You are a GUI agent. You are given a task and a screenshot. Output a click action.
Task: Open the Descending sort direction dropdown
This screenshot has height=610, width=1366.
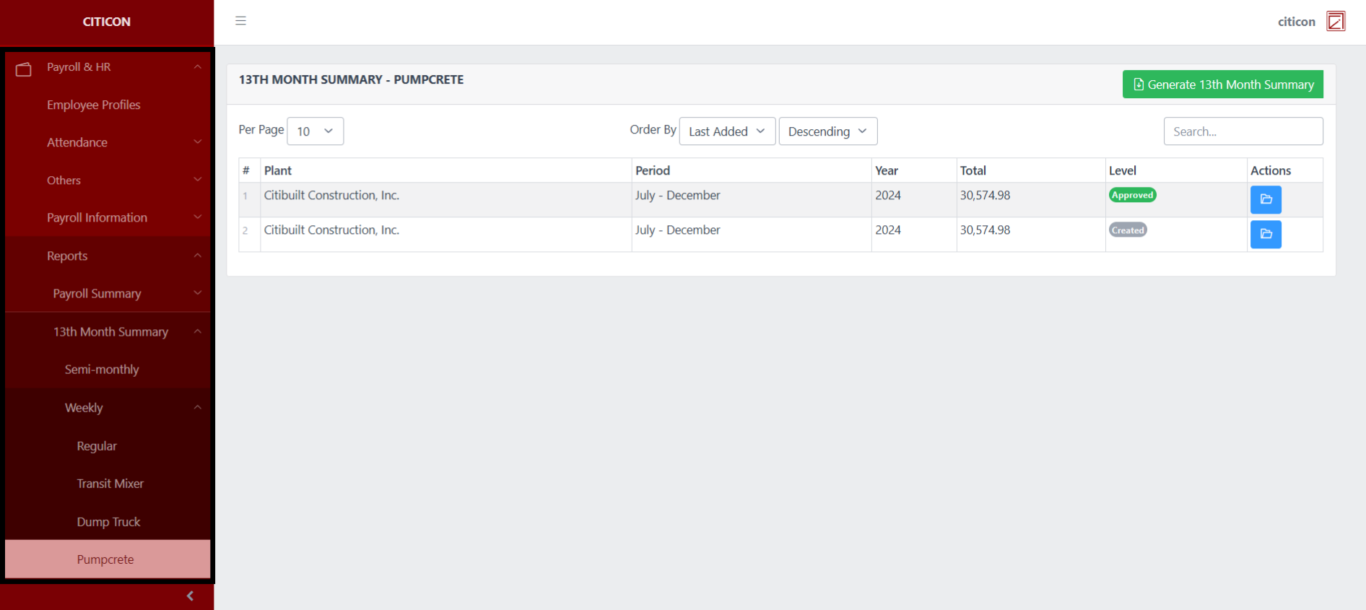pyautogui.click(x=827, y=131)
